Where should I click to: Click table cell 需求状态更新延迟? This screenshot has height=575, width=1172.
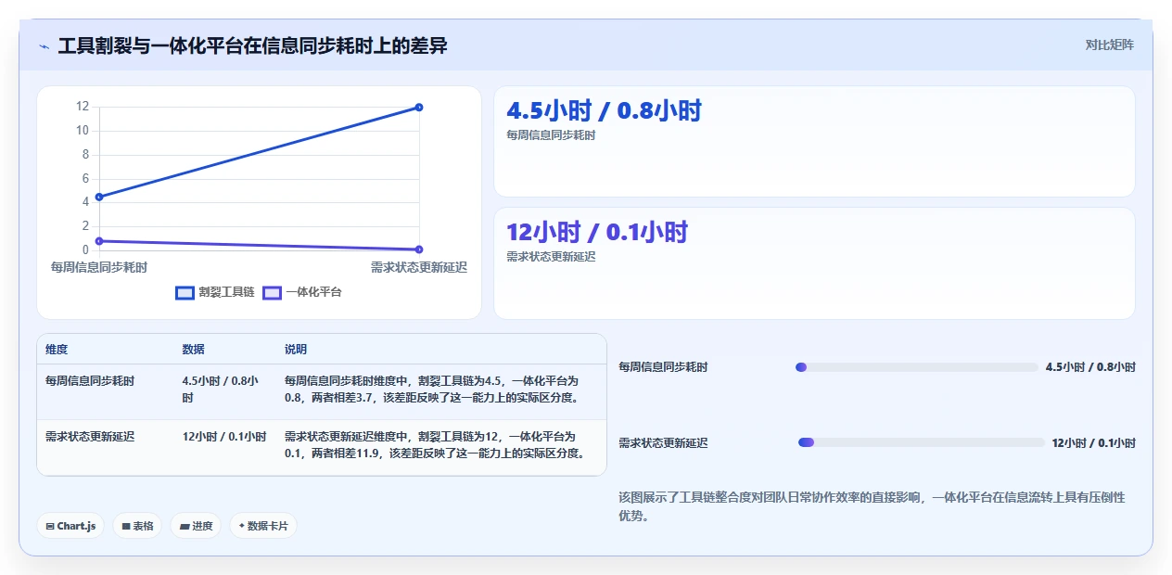(x=90, y=437)
